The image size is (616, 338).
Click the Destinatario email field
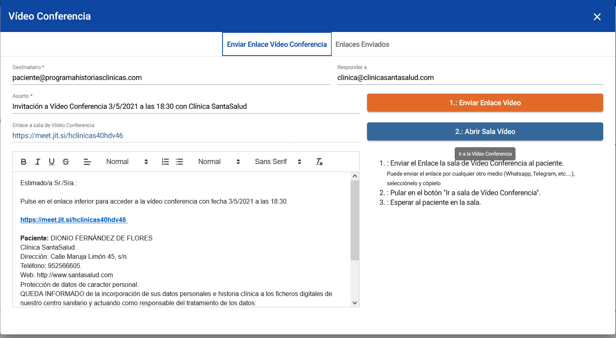click(171, 78)
